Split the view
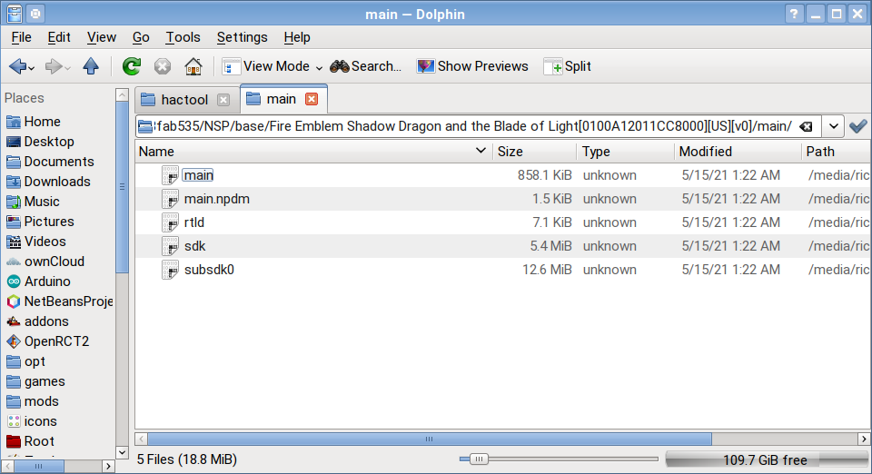This screenshot has width=872, height=474. [568, 66]
